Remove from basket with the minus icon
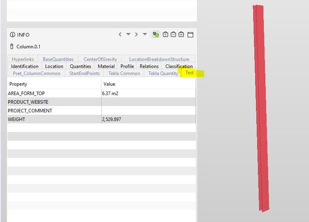This screenshot has width=309, height=222. (x=173, y=35)
